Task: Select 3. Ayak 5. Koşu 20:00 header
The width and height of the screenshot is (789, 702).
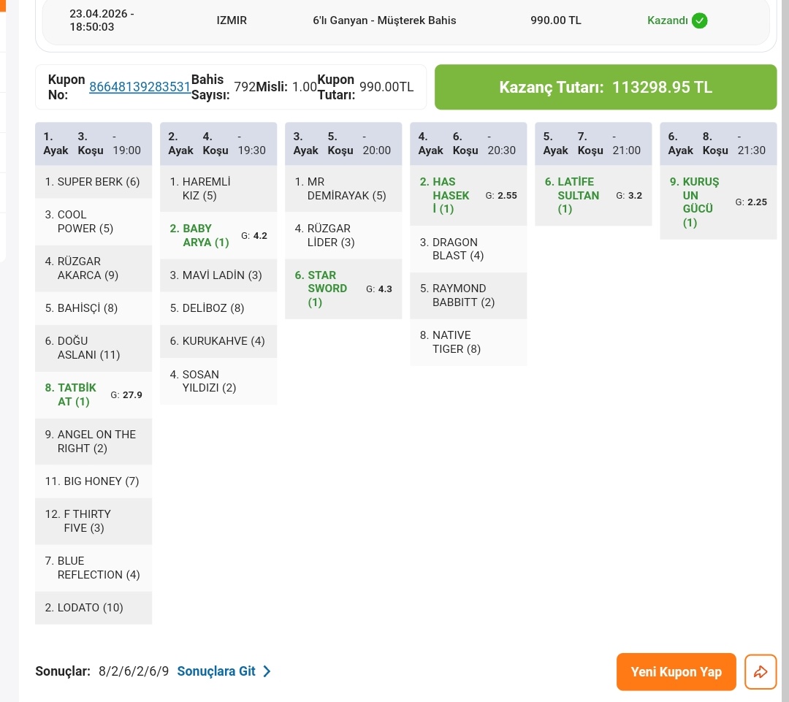Action: 343,143
